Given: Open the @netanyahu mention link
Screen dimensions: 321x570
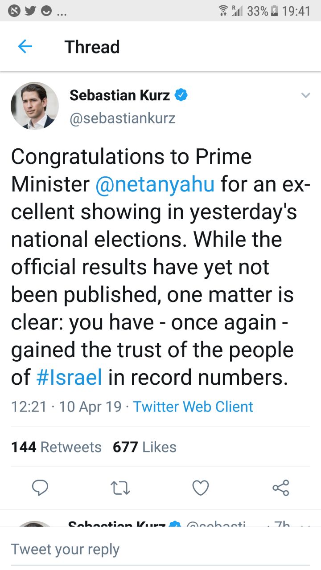Looking at the screenshot, I should pos(155,185).
